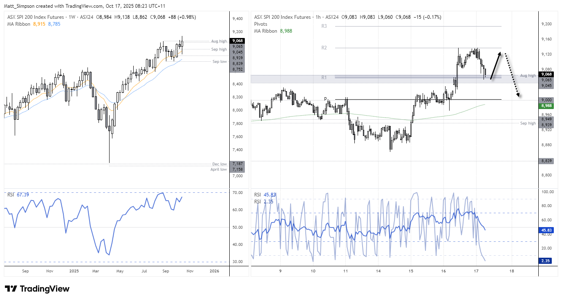Click the black 9,068 price badge on weekly scale
The width and height of the screenshot is (562, 301).
click(x=237, y=41)
